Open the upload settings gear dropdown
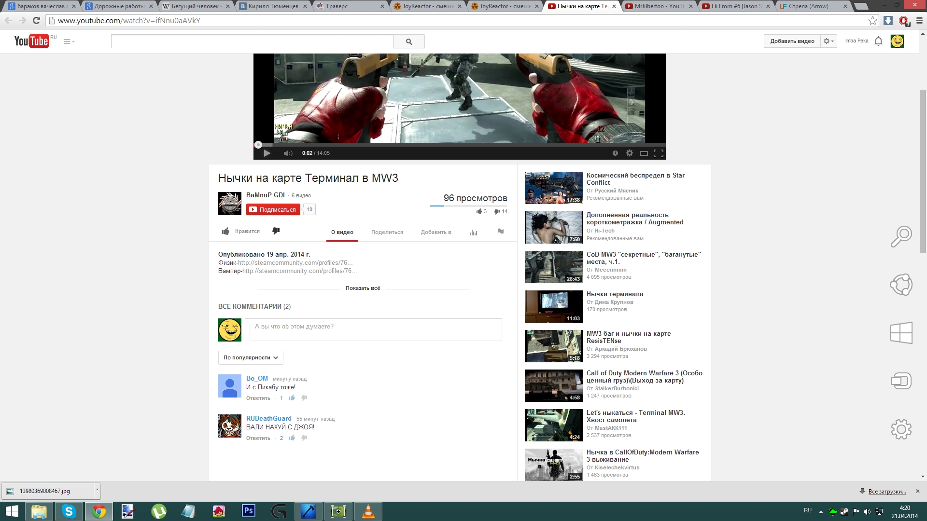Viewport: 927px width, 521px height. click(829, 41)
